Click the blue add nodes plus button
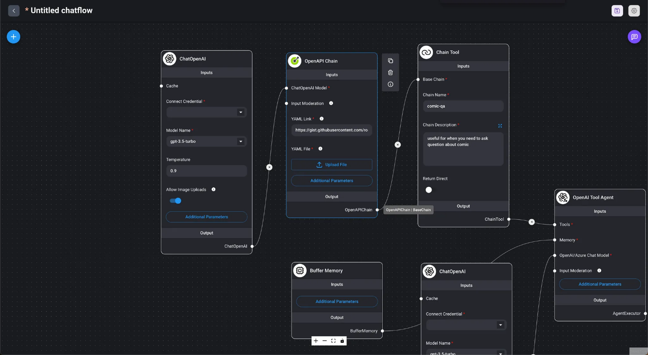648x355 pixels. coord(13,37)
